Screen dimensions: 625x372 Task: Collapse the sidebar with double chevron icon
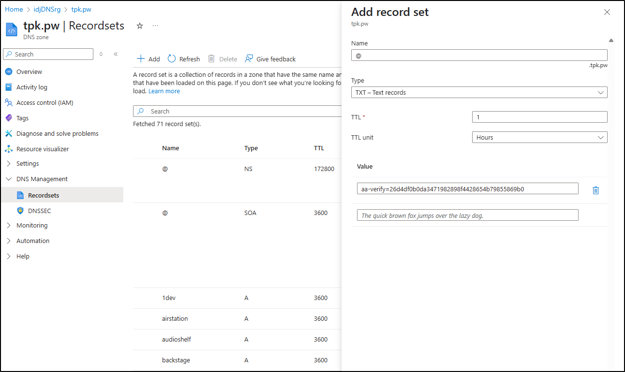(x=116, y=54)
